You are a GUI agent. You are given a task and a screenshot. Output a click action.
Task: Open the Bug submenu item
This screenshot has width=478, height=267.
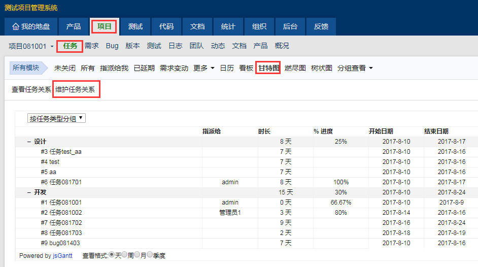[112, 46]
